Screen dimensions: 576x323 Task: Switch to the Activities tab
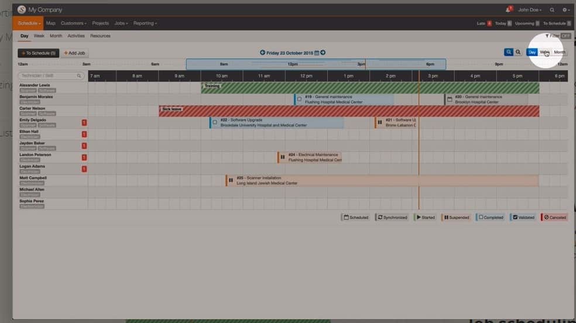click(76, 36)
